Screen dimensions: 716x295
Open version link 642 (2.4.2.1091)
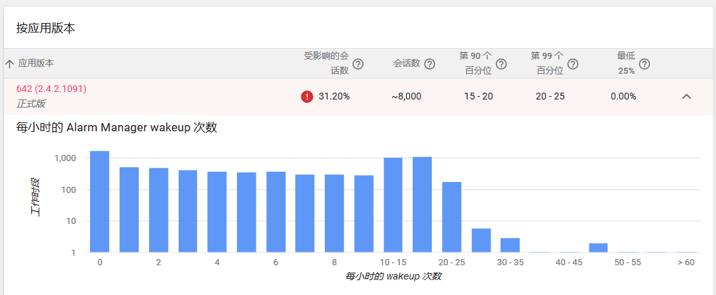pyautogui.click(x=51, y=89)
